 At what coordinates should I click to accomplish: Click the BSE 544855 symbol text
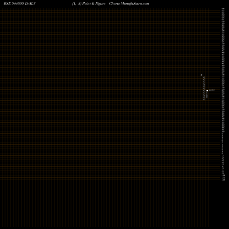(14, 4)
